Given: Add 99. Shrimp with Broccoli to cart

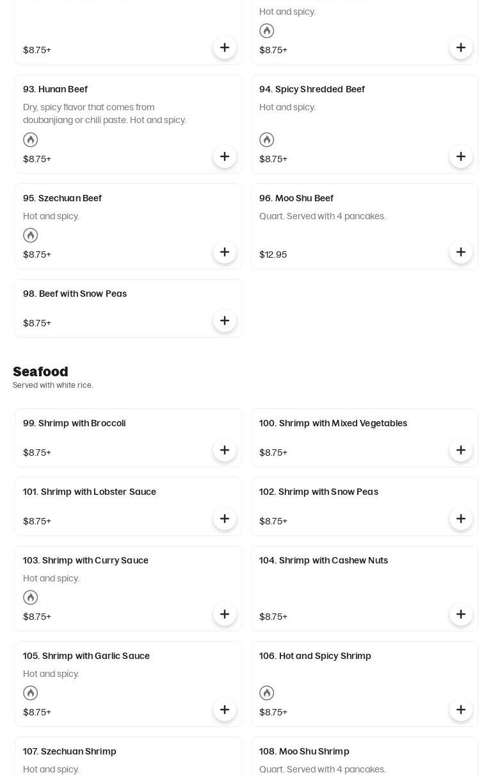Looking at the screenshot, I should point(225,450).
